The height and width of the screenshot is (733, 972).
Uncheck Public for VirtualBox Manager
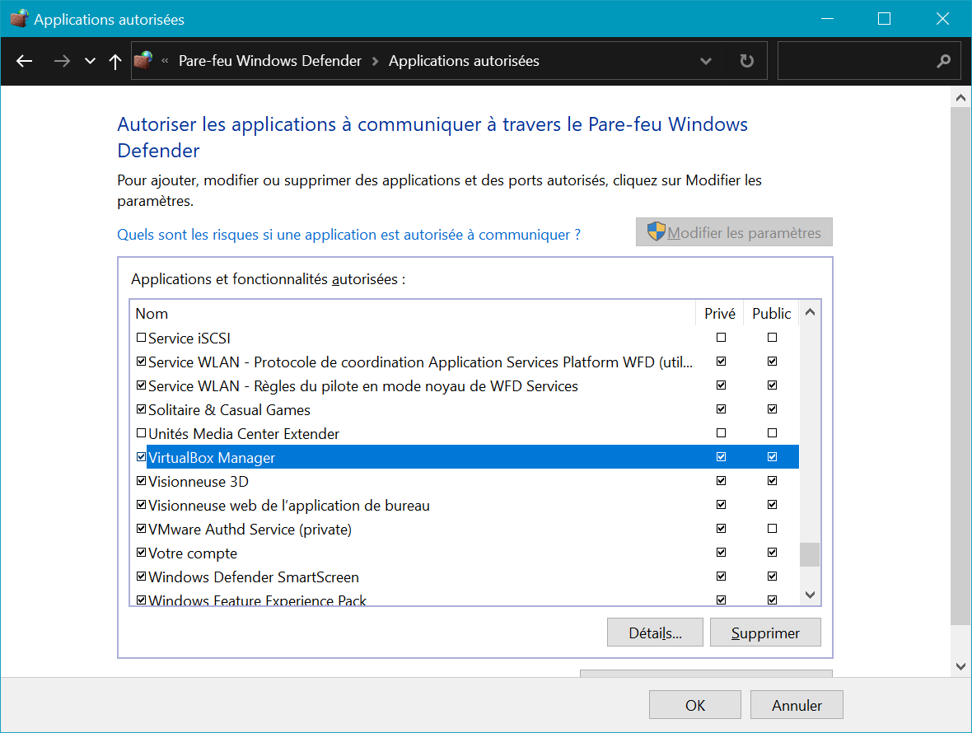[772, 456]
